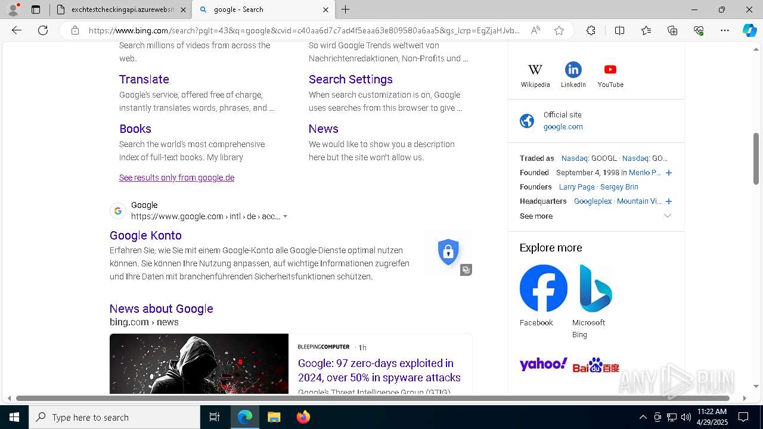
Task: Go back with the browser arrow
Action: pyautogui.click(x=17, y=30)
